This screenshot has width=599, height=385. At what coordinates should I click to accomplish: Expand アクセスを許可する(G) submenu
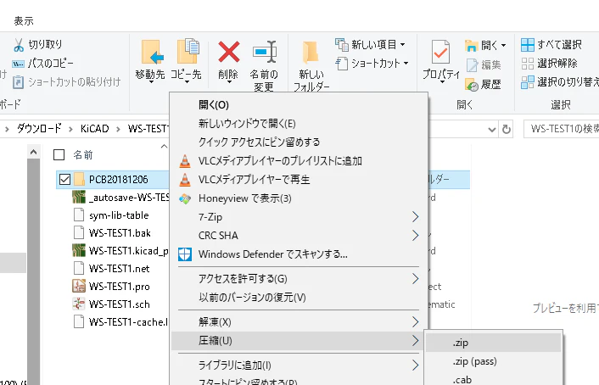point(415,279)
